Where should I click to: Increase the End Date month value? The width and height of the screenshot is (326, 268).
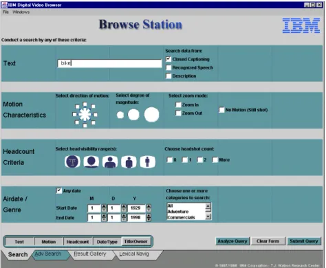[104, 216]
